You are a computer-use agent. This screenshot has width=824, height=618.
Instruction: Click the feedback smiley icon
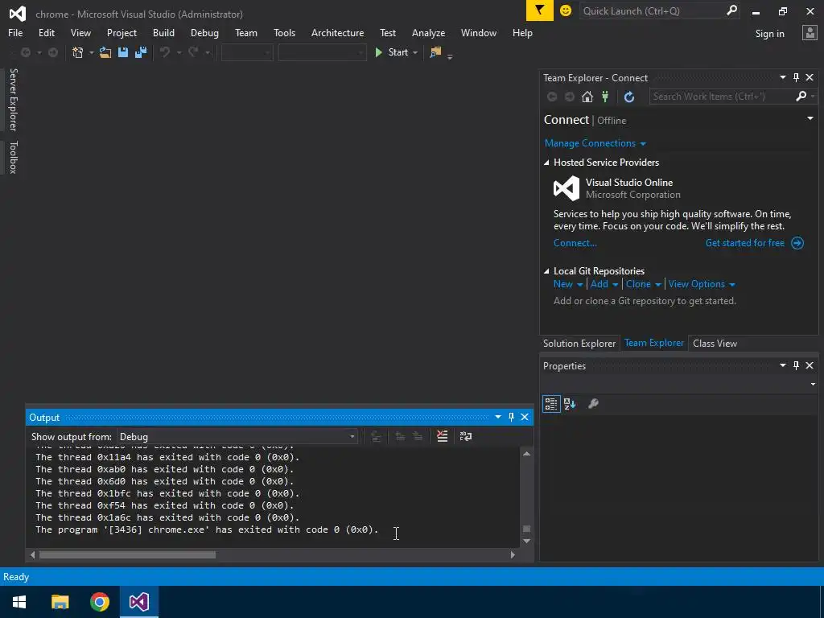pyautogui.click(x=566, y=10)
